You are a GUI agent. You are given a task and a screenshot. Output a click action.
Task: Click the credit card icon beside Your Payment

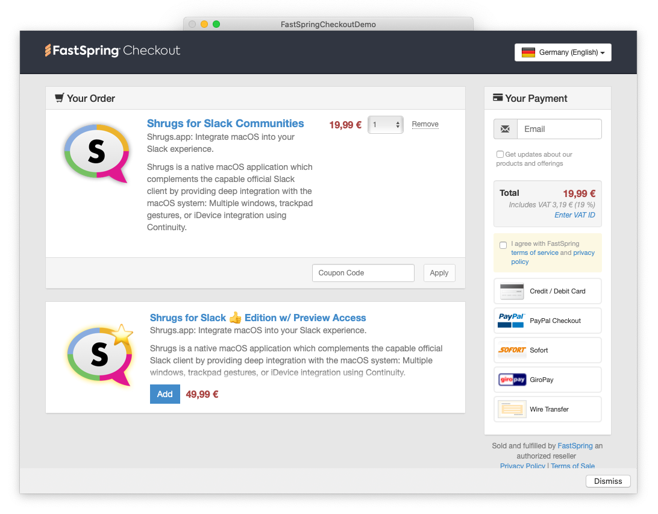(498, 98)
